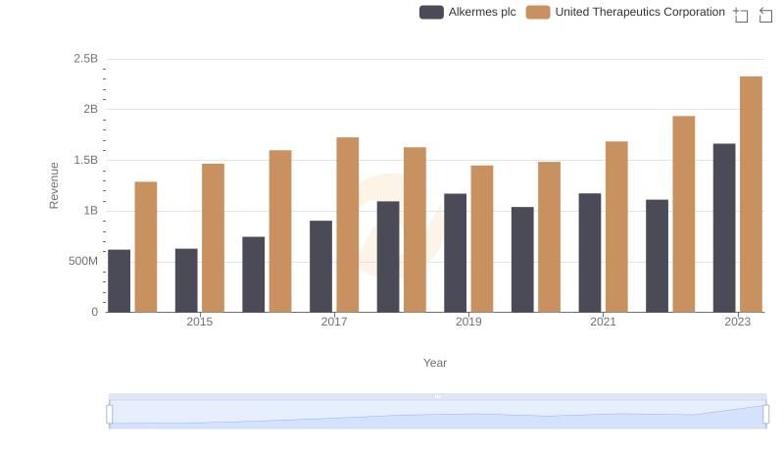Click United Therapeutics 2023 bar
This screenshot has width=784, height=452.
pos(751,194)
